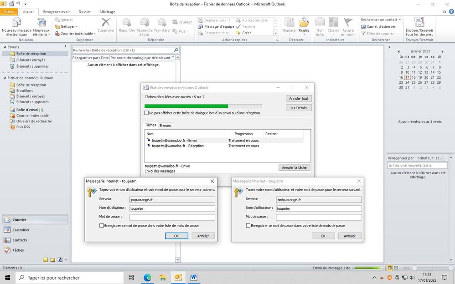Check save password for pop.orange.fr
The image size is (455, 284).
(x=102, y=225)
